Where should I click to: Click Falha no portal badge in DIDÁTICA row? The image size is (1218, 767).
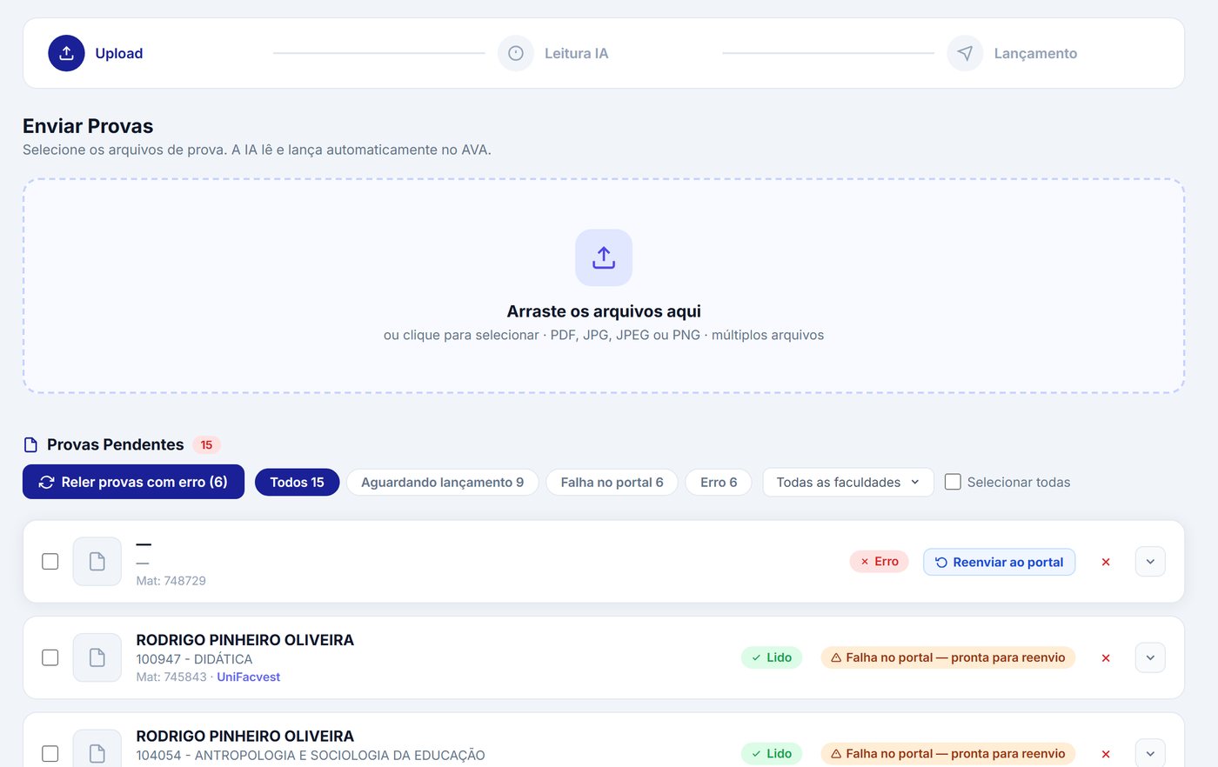948,657
